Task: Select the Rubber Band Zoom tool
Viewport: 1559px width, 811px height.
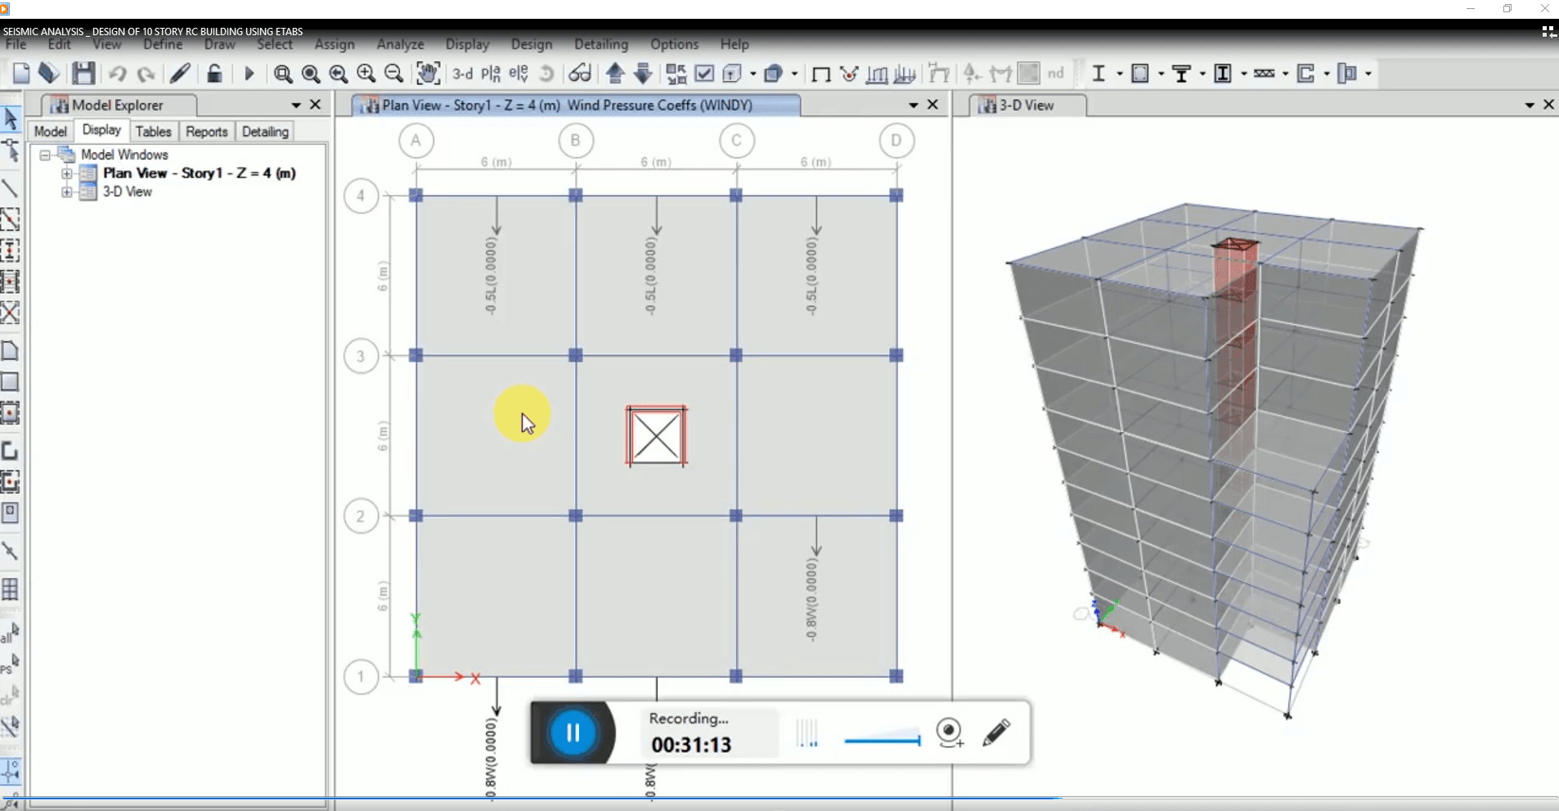Action: [x=284, y=74]
